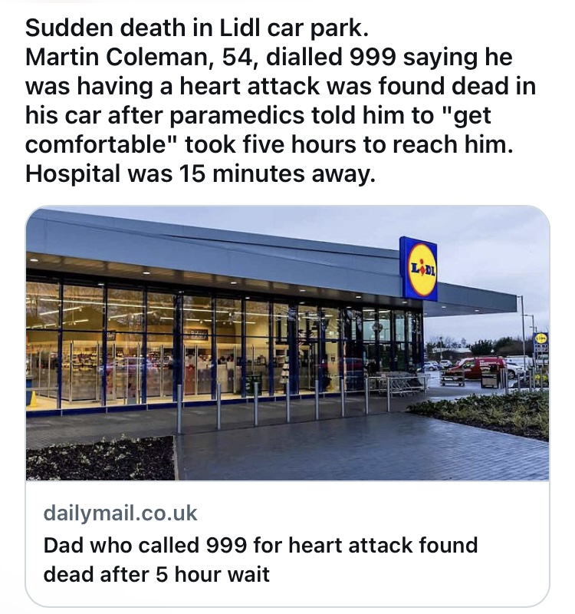Select the 'Sudden death in Lidl car park' line
Image resolution: width=575 pixels, height=614 pixels.
[x=197, y=28]
